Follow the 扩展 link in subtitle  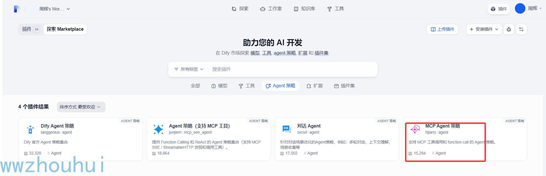pyautogui.click(x=303, y=53)
